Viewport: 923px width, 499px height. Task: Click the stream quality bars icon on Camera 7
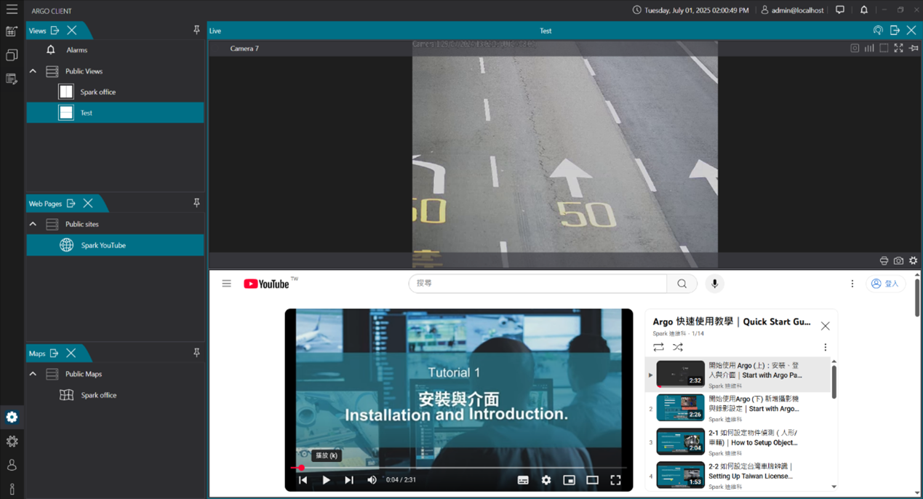tap(868, 48)
